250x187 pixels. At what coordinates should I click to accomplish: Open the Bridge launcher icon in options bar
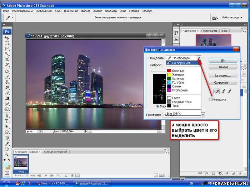point(215,18)
